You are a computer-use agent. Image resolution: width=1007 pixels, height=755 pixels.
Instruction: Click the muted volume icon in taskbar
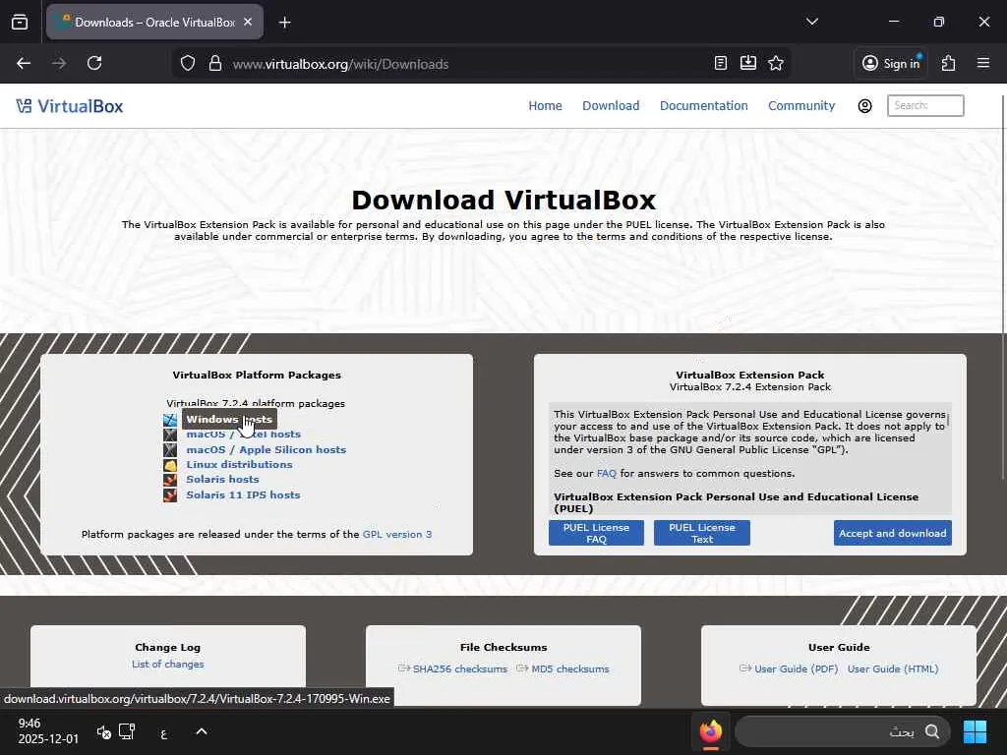(x=103, y=731)
